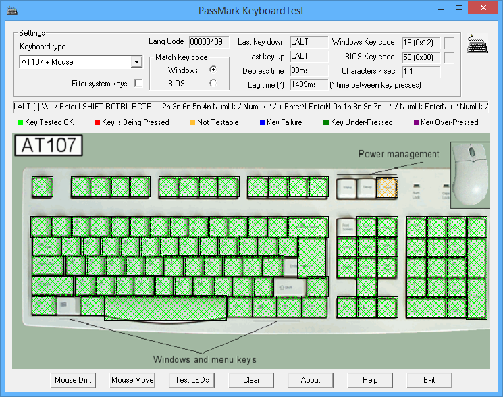
Task: Click the "Windows and menu keys" caption
Action: (x=205, y=359)
